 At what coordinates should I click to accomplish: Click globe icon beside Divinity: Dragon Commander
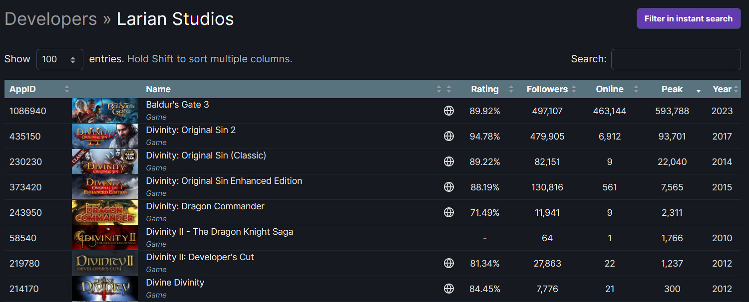(x=449, y=212)
